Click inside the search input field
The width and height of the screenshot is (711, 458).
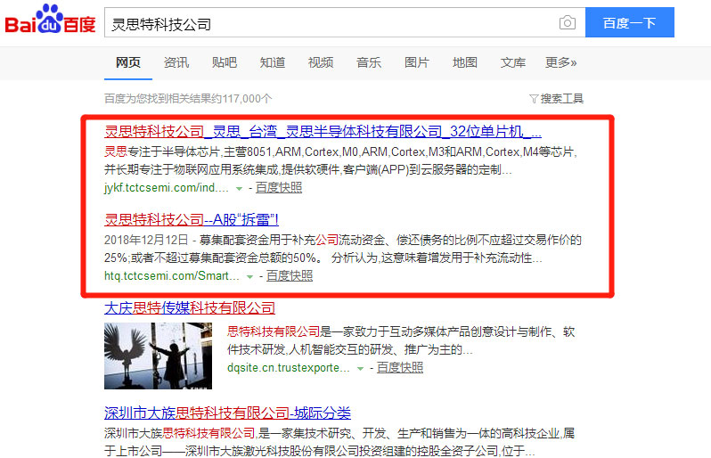pos(330,23)
